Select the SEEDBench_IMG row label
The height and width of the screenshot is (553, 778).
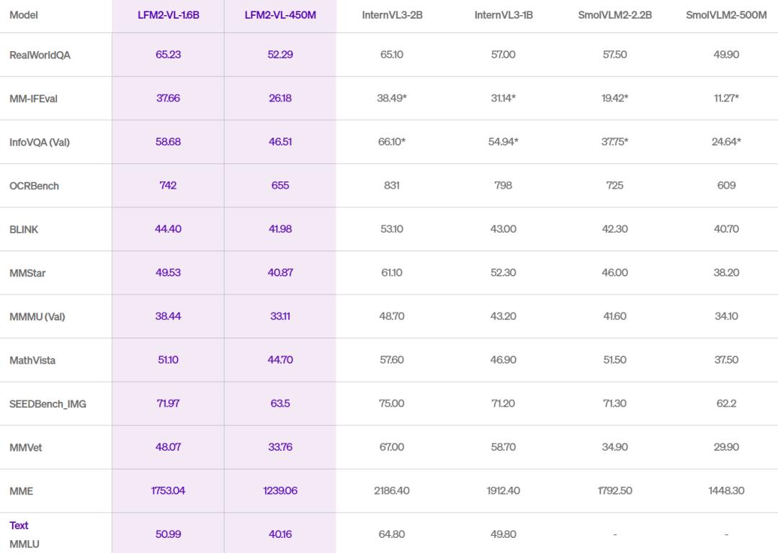[x=48, y=404]
